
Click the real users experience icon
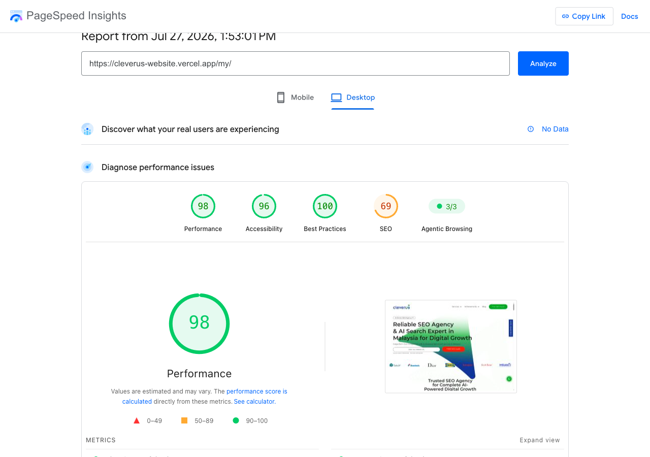pos(87,129)
